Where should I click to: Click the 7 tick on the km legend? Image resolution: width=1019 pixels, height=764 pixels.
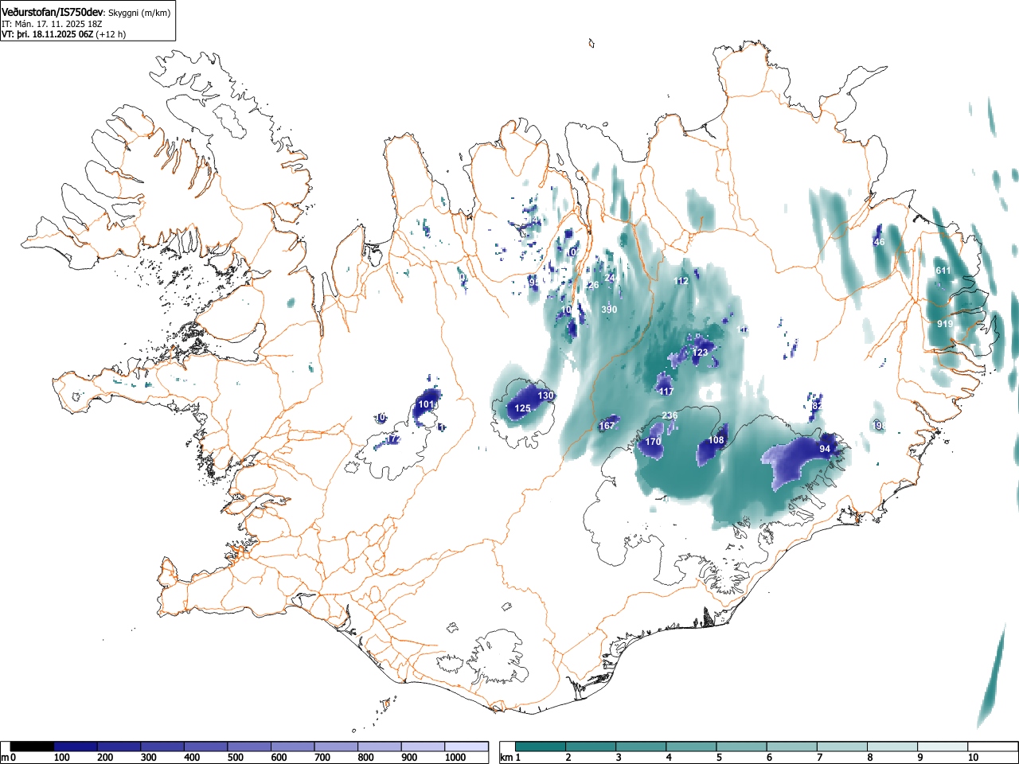[821, 758]
